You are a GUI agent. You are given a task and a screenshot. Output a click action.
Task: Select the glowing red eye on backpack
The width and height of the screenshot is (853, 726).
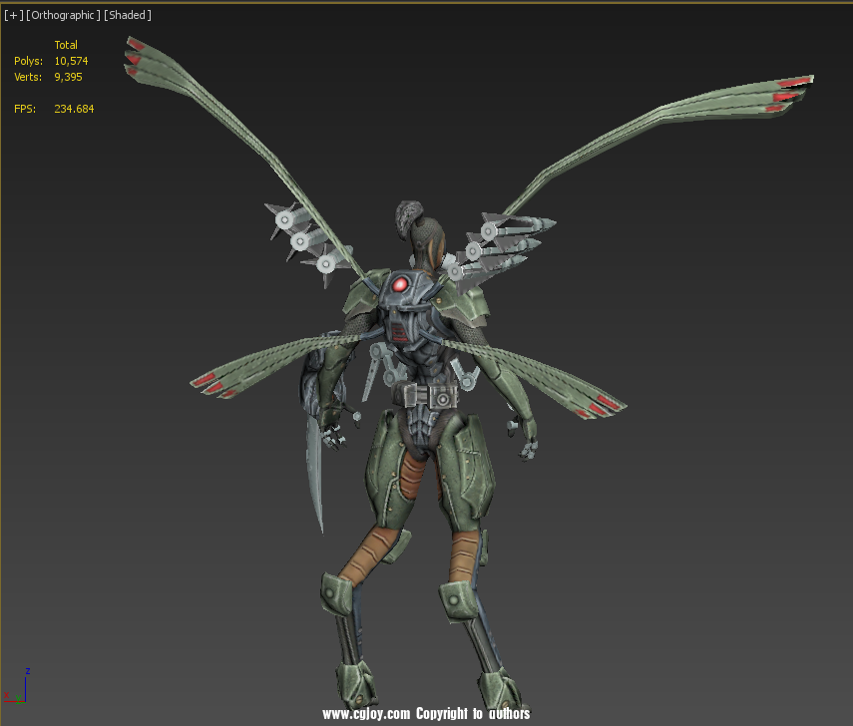(400, 285)
